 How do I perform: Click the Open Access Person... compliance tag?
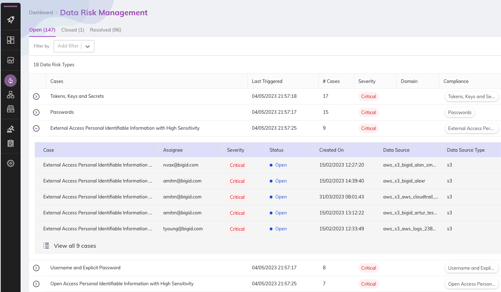click(x=472, y=284)
